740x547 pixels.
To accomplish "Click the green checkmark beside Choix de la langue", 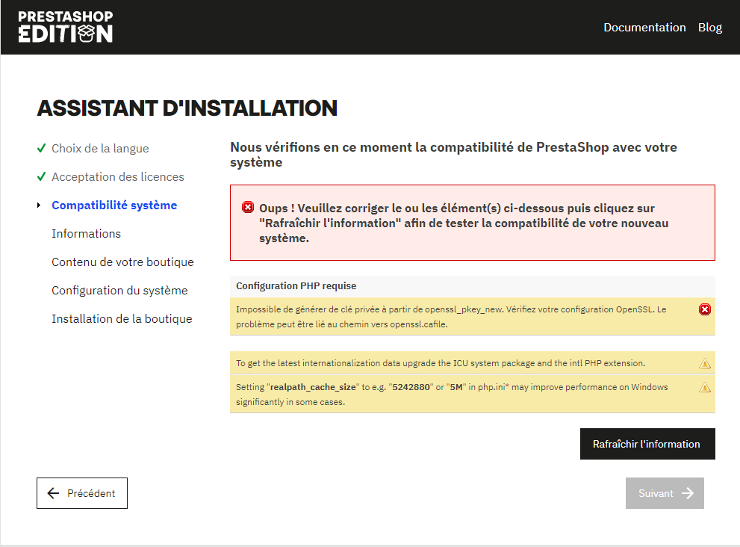I will pos(41,148).
